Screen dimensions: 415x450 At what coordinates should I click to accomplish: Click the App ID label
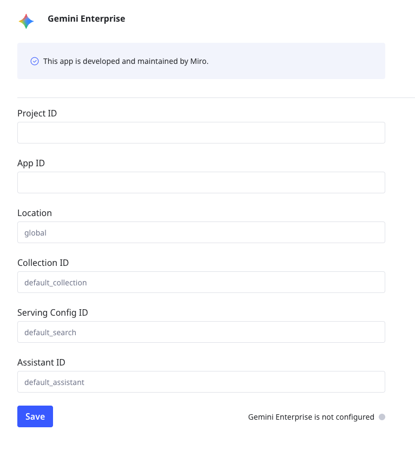[31, 163]
